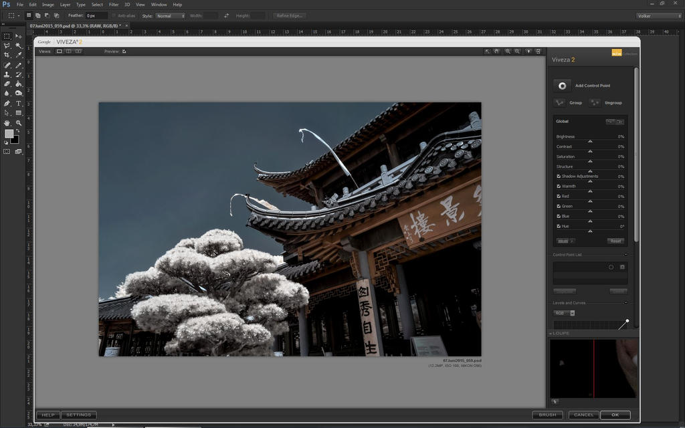Click the Reset button in Global panel
The height and width of the screenshot is (428, 685).
(615, 241)
